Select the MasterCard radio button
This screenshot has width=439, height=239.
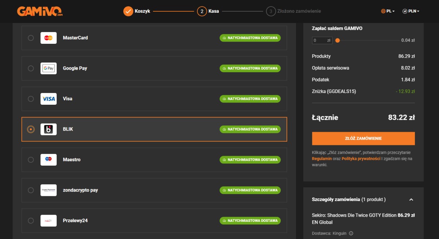point(31,38)
